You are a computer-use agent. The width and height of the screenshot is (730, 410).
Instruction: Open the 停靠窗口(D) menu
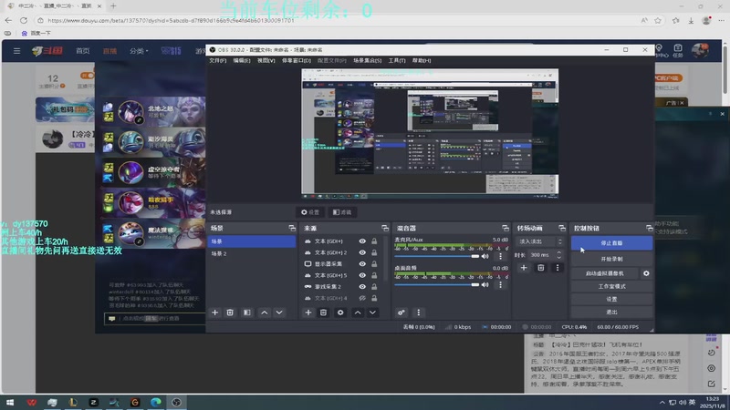point(296,60)
